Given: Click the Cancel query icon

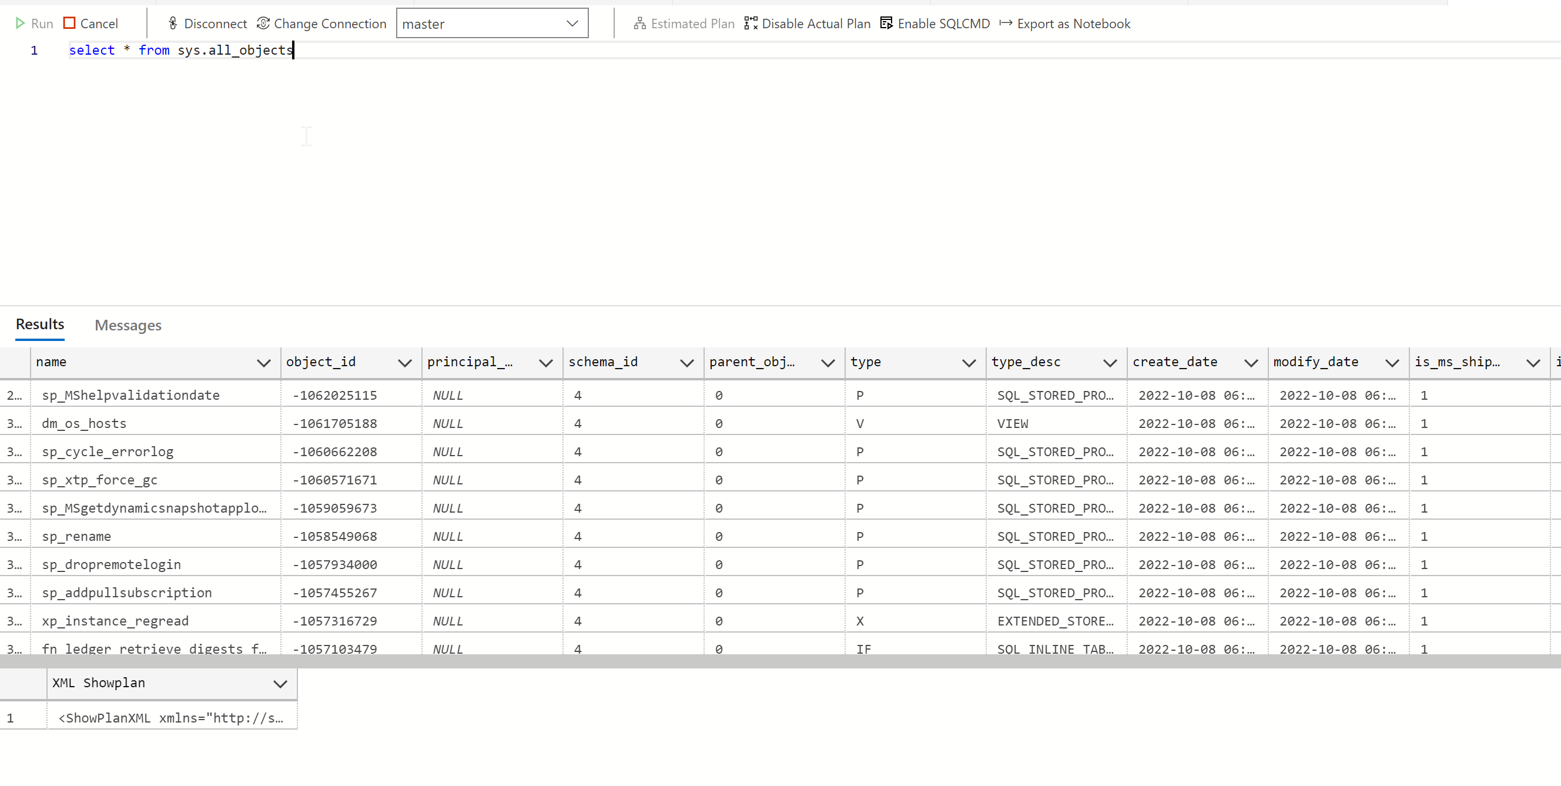Looking at the screenshot, I should pyautogui.click(x=69, y=23).
